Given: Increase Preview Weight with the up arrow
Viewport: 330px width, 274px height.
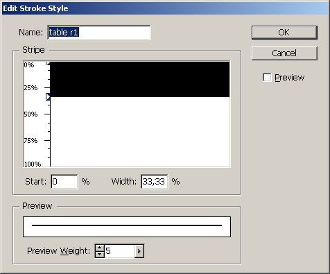Looking at the screenshot, I should pos(100,248).
